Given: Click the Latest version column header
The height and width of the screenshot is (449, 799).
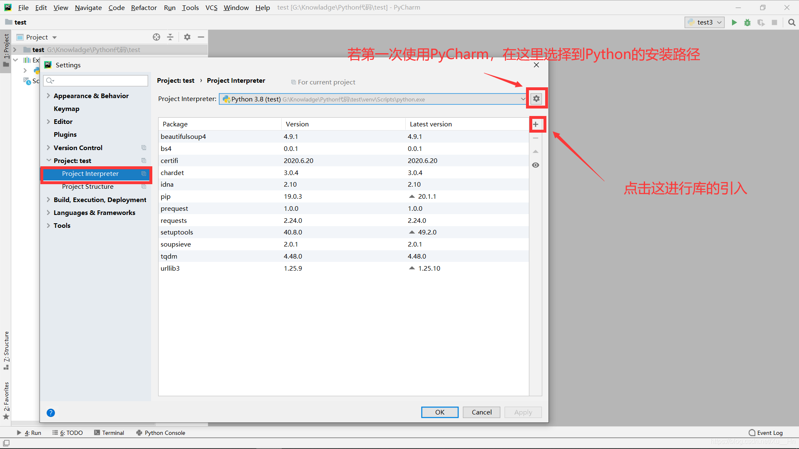Looking at the screenshot, I should pyautogui.click(x=467, y=124).
